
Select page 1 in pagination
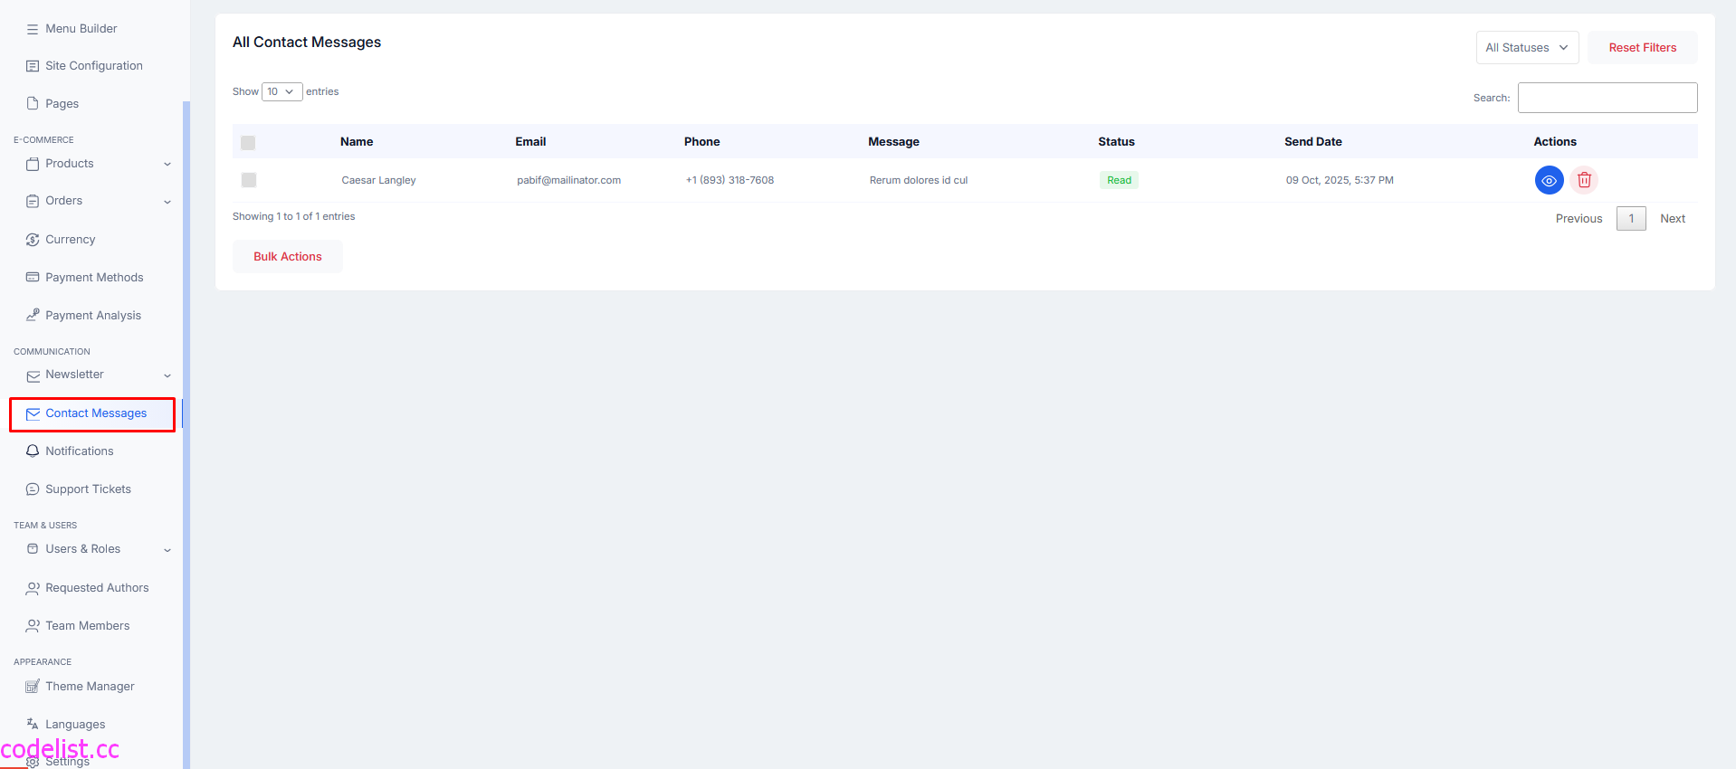point(1631,219)
